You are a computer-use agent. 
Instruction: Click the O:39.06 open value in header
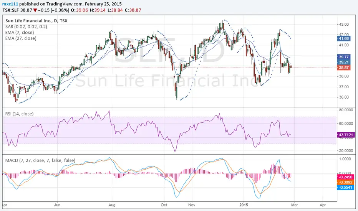[x=80, y=10]
